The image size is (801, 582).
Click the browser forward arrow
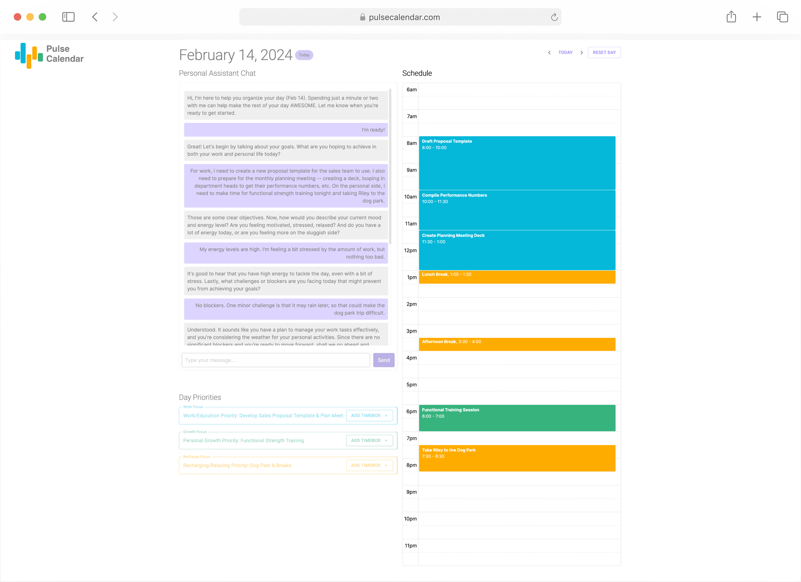(115, 17)
